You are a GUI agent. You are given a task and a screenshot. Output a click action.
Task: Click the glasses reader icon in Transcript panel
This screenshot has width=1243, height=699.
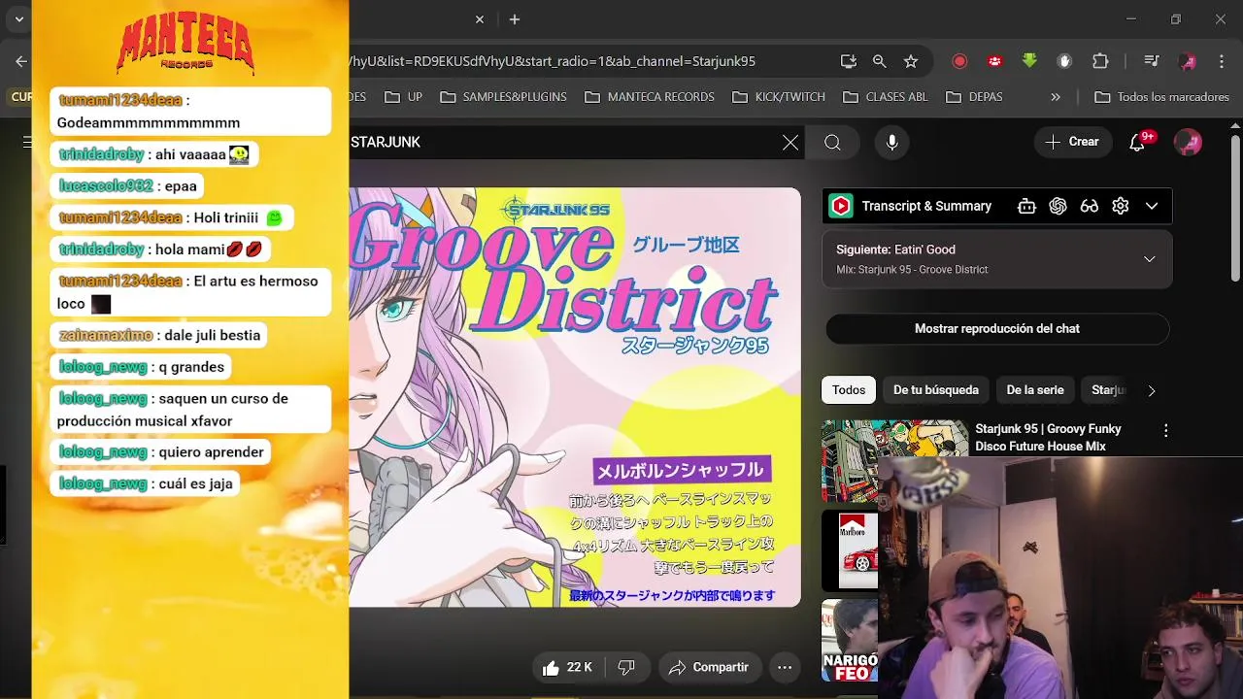coord(1089,206)
